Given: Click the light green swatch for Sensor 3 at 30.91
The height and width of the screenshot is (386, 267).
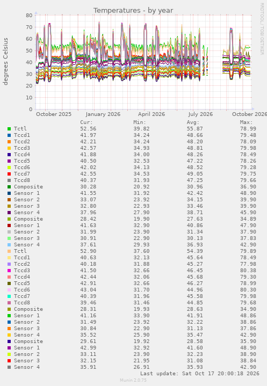Looking at the screenshot, I should coord(9,238).
